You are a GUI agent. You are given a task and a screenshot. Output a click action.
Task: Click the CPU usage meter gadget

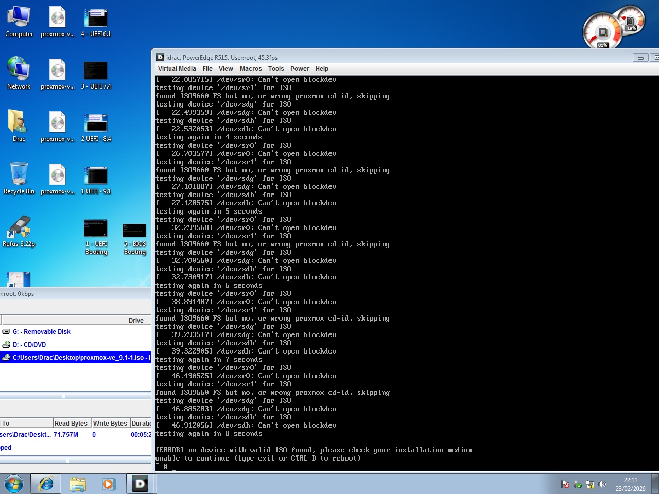[x=602, y=32]
